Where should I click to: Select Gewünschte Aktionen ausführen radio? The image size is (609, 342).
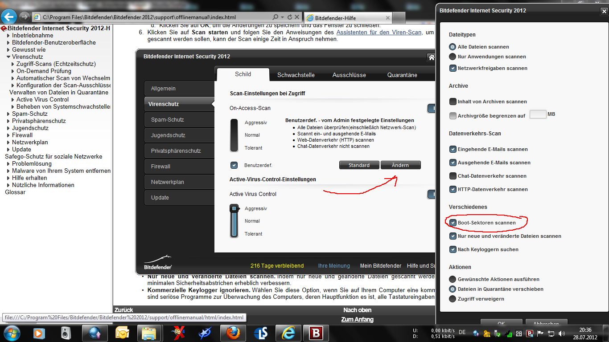tap(453, 279)
